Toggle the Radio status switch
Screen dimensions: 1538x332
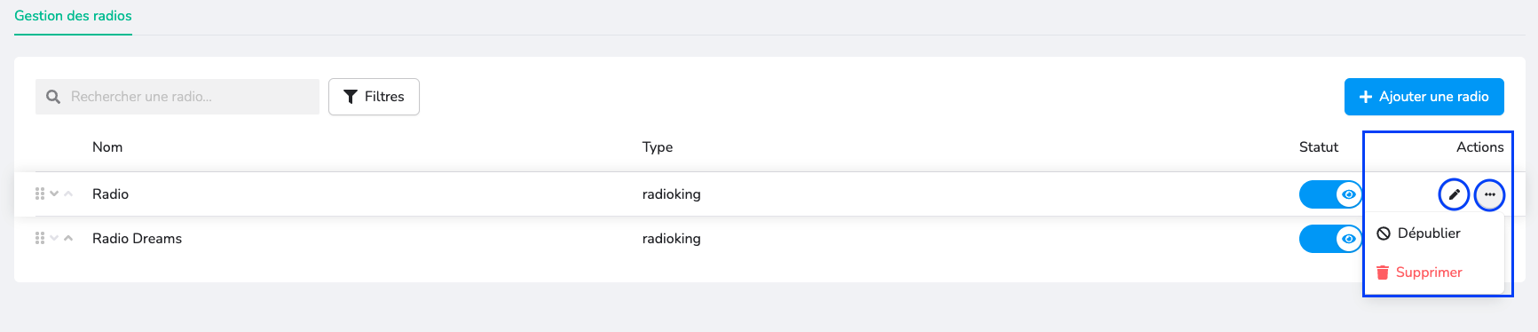(x=1330, y=194)
